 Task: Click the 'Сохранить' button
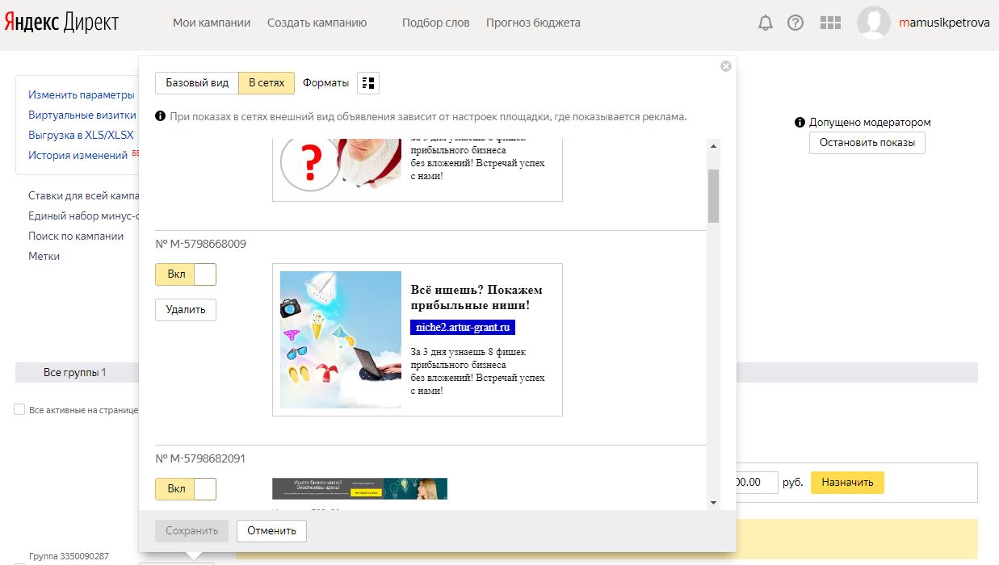coord(192,531)
